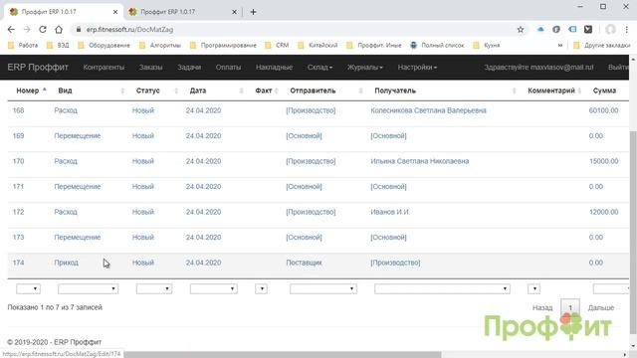Open the Алгоритмы bookmark folder
Image resolution: width=637 pixels, height=358 pixels.
click(160, 46)
